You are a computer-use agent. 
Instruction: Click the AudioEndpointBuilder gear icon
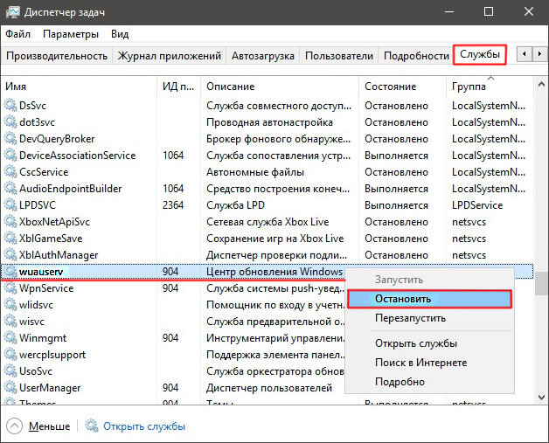(x=10, y=188)
